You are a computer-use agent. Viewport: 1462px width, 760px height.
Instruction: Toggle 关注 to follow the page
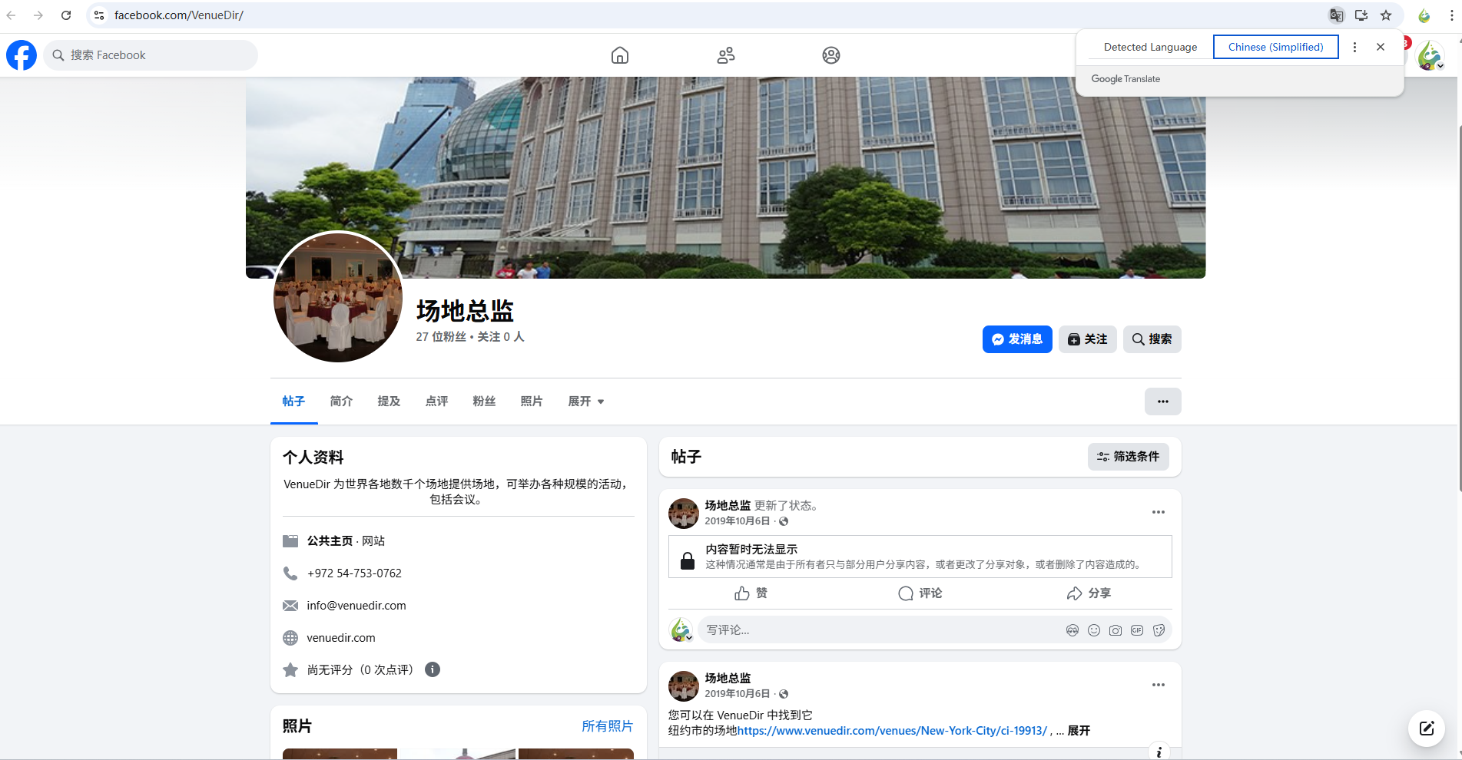(x=1087, y=339)
